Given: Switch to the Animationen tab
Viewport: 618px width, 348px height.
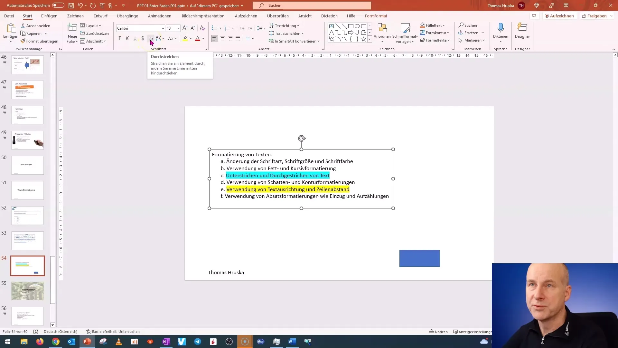Looking at the screenshot, I should pos(159,16).
